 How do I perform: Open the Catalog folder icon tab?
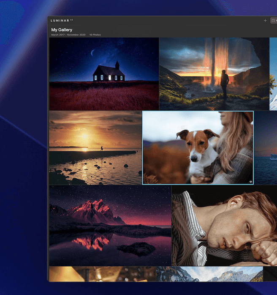pyautogui.click(x=274, y=20)
